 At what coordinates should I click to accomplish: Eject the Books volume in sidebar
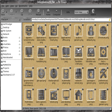pyautogui.click(x=20, y=38)
